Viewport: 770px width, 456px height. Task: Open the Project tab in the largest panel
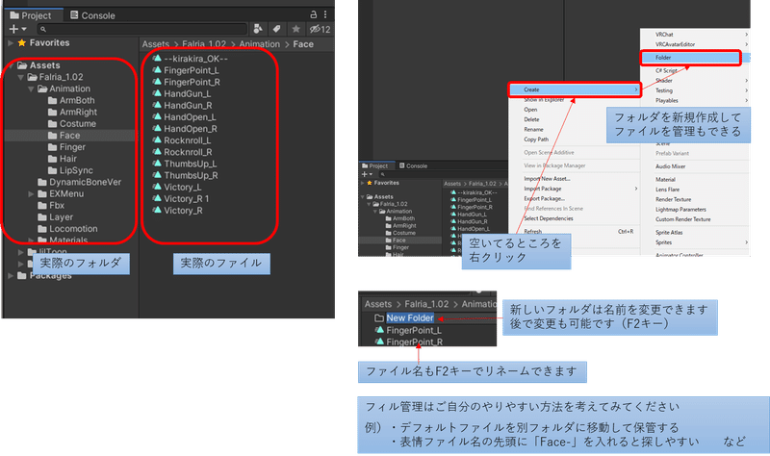[31, 15]
